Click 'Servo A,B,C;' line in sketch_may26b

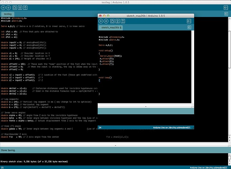106,45
